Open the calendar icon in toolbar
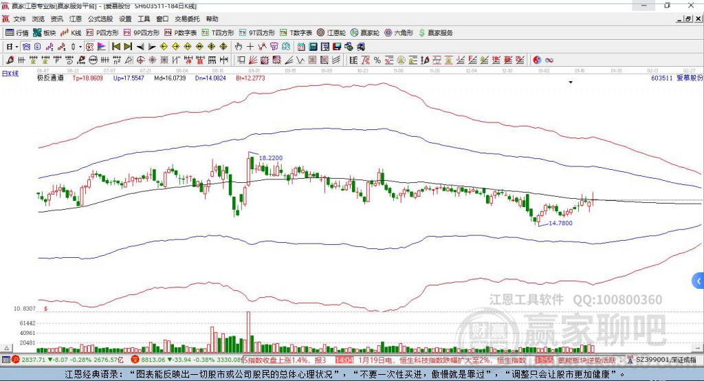704x381 pixels. (x=301, y=47)
